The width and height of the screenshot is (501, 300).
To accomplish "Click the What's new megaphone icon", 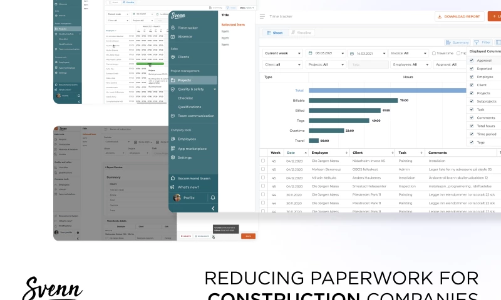I will click(x=173, y=187).
